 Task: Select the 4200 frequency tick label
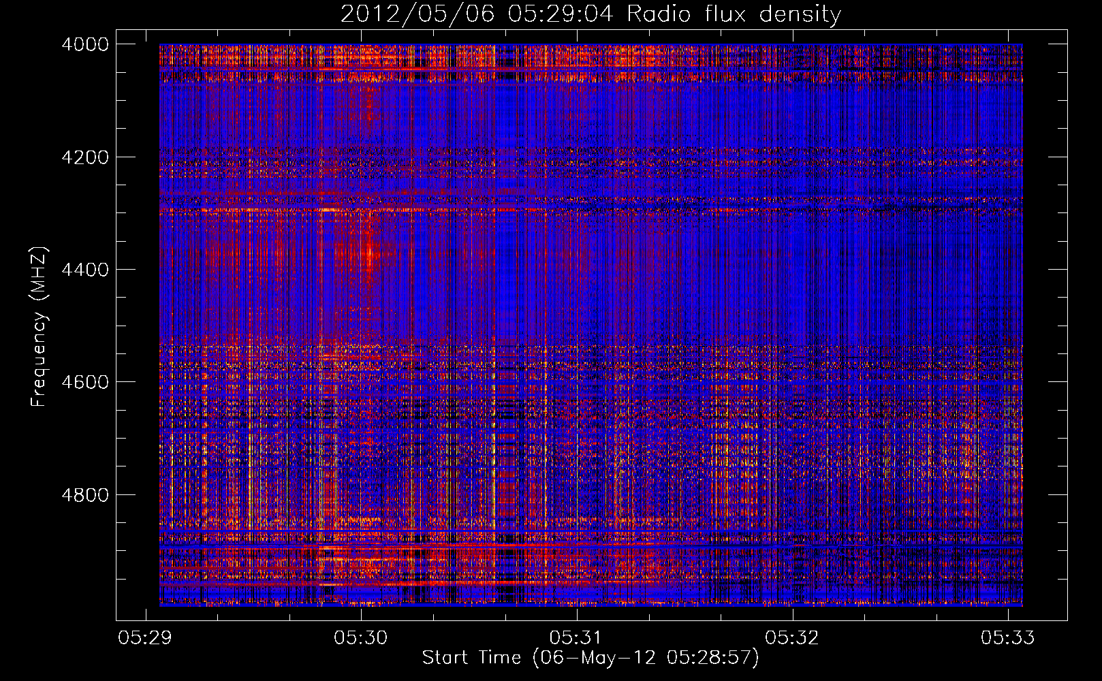pyautogui.click(x=85, y=157)
